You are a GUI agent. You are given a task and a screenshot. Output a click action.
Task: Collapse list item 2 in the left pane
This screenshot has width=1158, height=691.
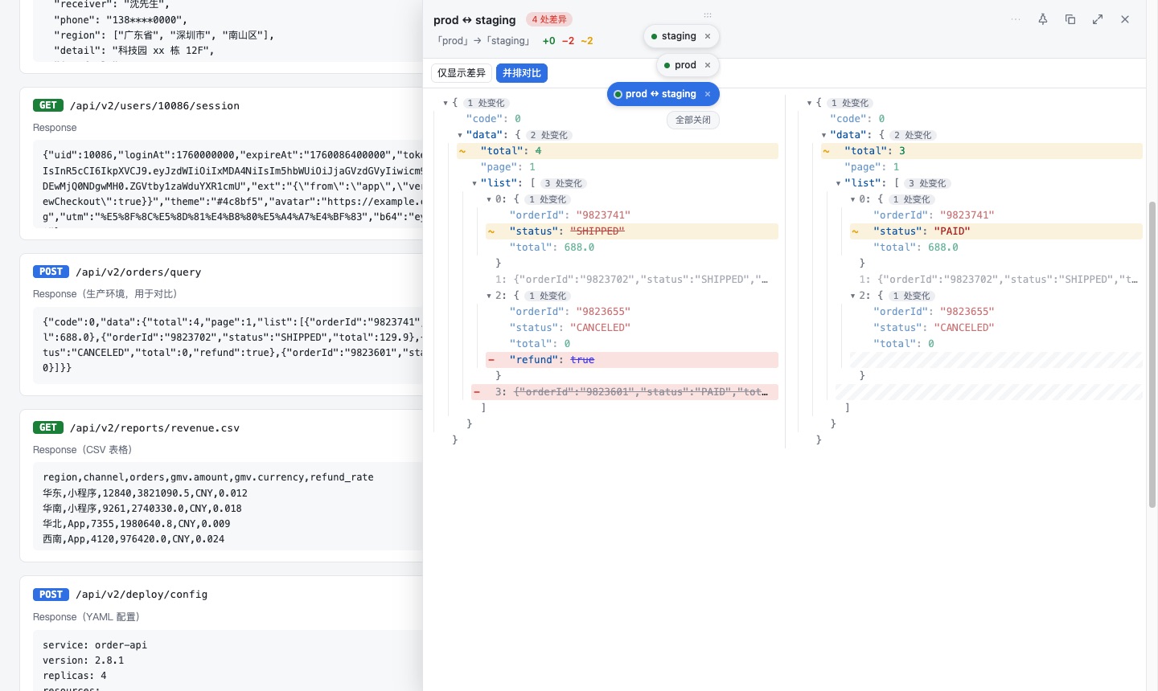489,296
